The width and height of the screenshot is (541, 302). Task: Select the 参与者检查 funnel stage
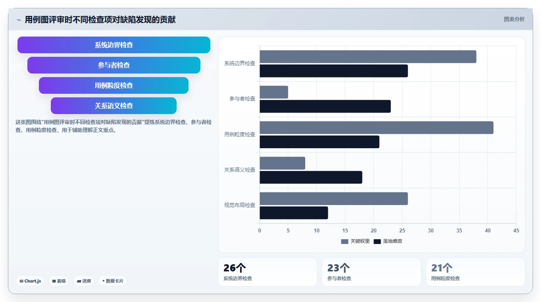coord(114,65)
